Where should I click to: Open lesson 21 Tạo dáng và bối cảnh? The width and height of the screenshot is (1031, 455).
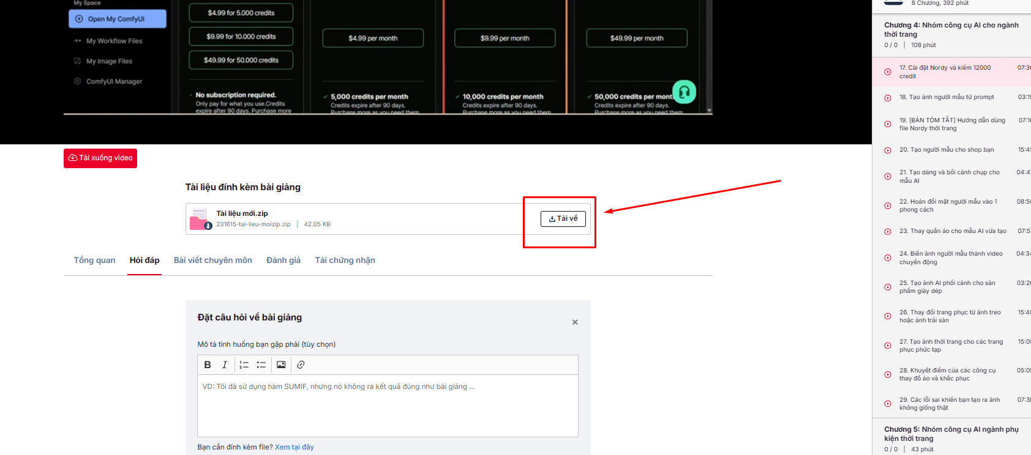[x=951, y=177]
